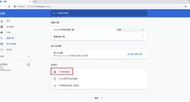This screenshot has height=102, width=190.
Task: Click the magnifier icon beside 搜索引擎 in sidebar
Action: coord(2,38)
